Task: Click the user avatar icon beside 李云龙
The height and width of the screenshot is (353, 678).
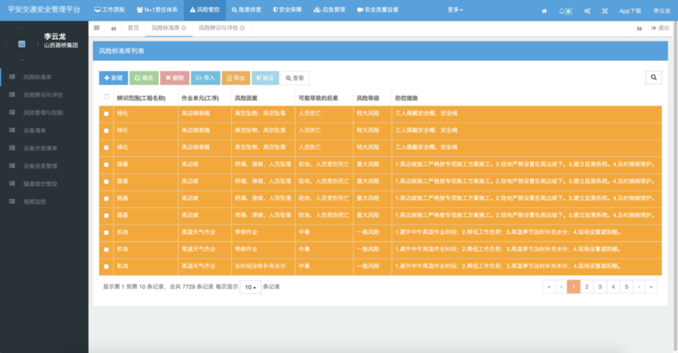Action: (22, 44)
